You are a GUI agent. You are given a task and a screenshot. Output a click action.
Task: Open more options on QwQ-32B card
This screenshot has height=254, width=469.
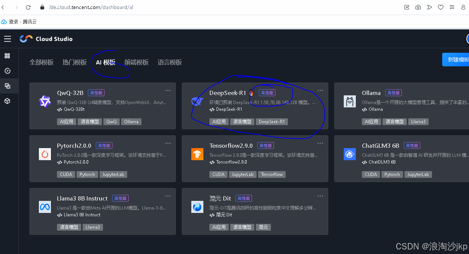pos(168,90)
